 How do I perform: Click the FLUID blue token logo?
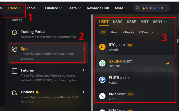102,80
